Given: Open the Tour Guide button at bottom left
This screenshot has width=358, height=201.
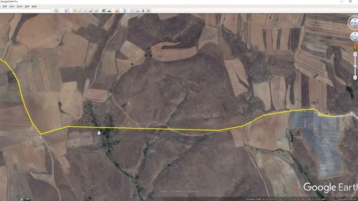Looking at the screenshot, I should click(21, 199).
